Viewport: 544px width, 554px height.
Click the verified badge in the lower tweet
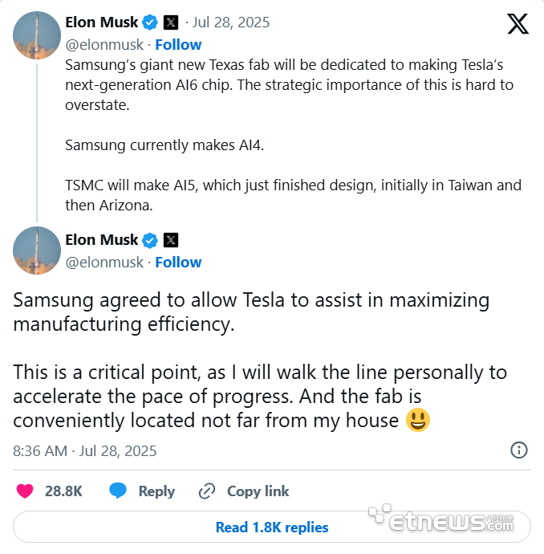tap(149, 240)
